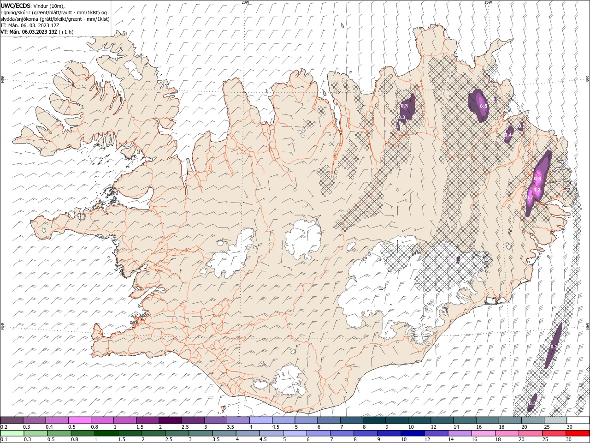
Task: Click the 'Vindur (10m),' text in the header
Action: coord(50,6)
